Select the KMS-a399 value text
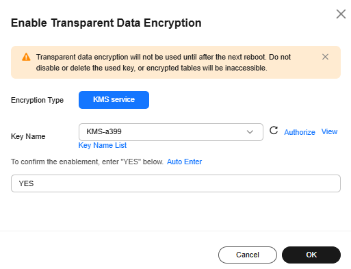Screen dimensions: 351x269 pos(104,131)
